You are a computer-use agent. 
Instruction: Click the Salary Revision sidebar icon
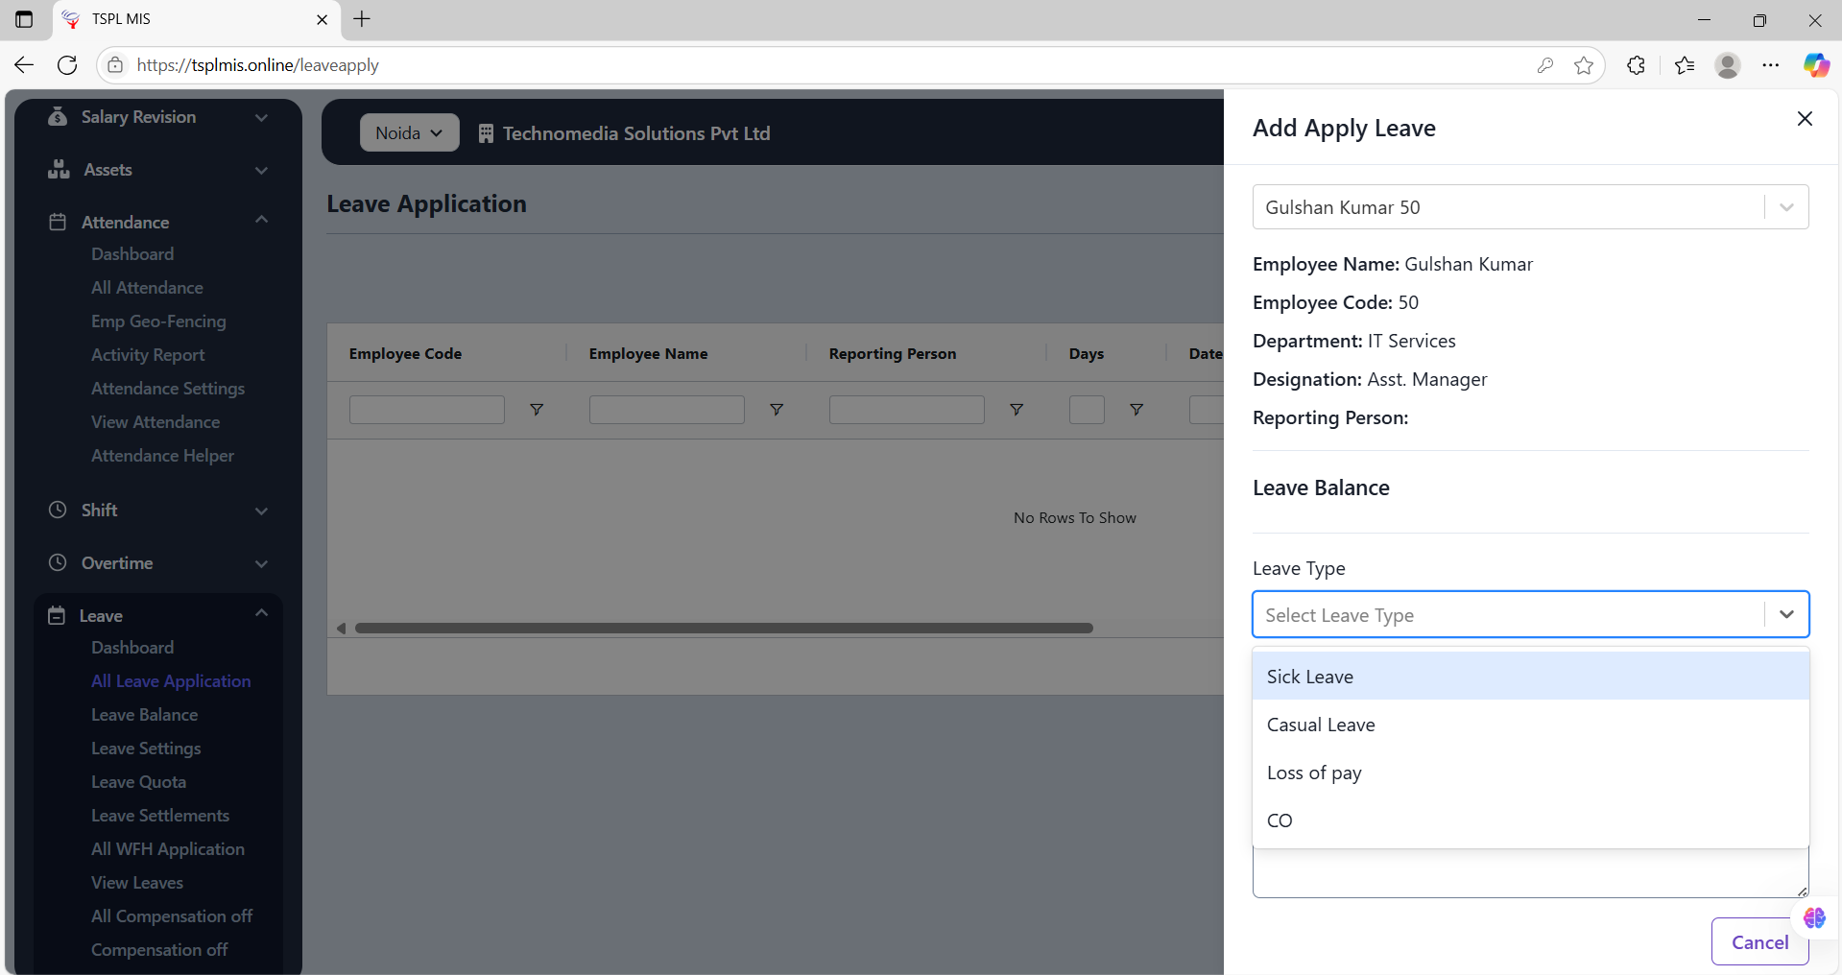(58, 116)
